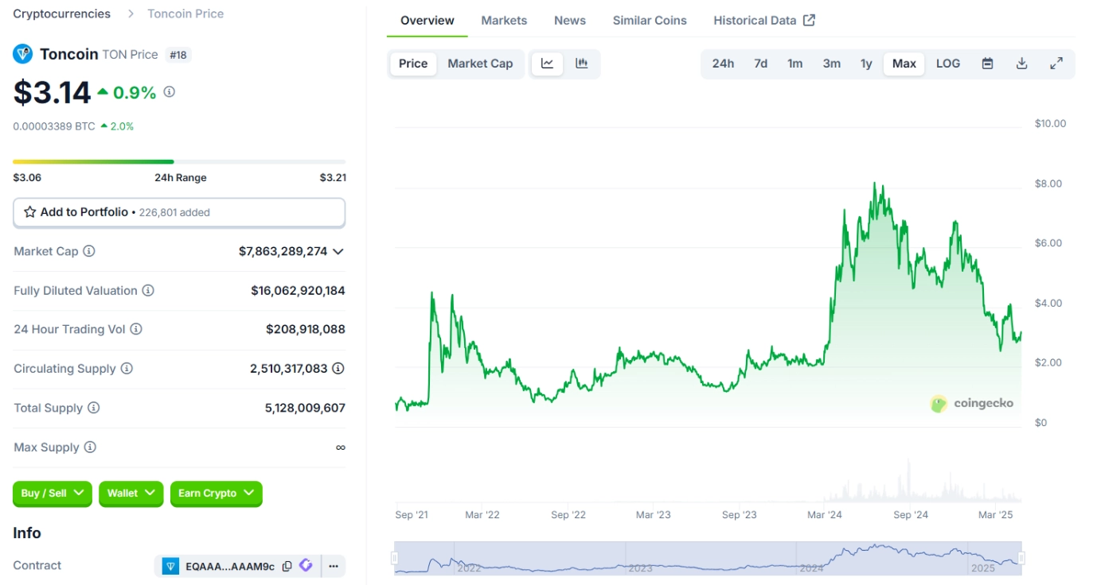Click the mini navigator chart near 2023
The image size is (1097, 585).
pyautogui.click(x=640, y=559)
